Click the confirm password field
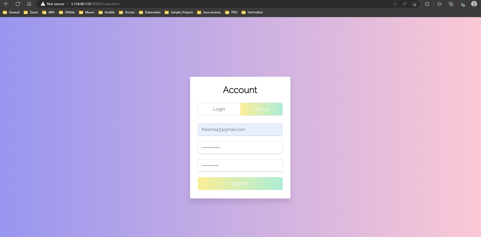Screen dimensions: 481x237 point(240,165)
